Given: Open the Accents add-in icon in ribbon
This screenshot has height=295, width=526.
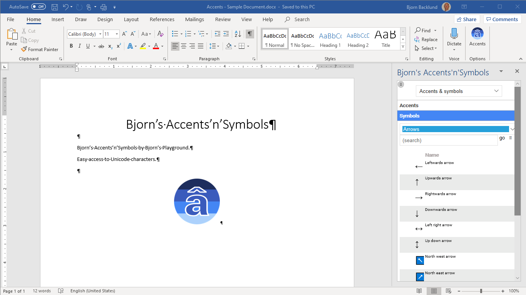Looking at the screenshot, I should (x=477, y=37).
